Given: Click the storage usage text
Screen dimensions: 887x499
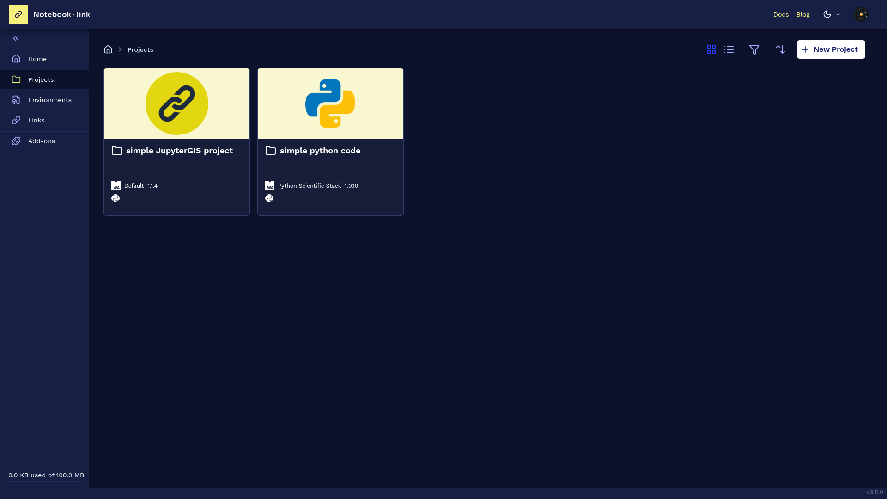Looking at the screenshot, I should (x=46, y=475).
